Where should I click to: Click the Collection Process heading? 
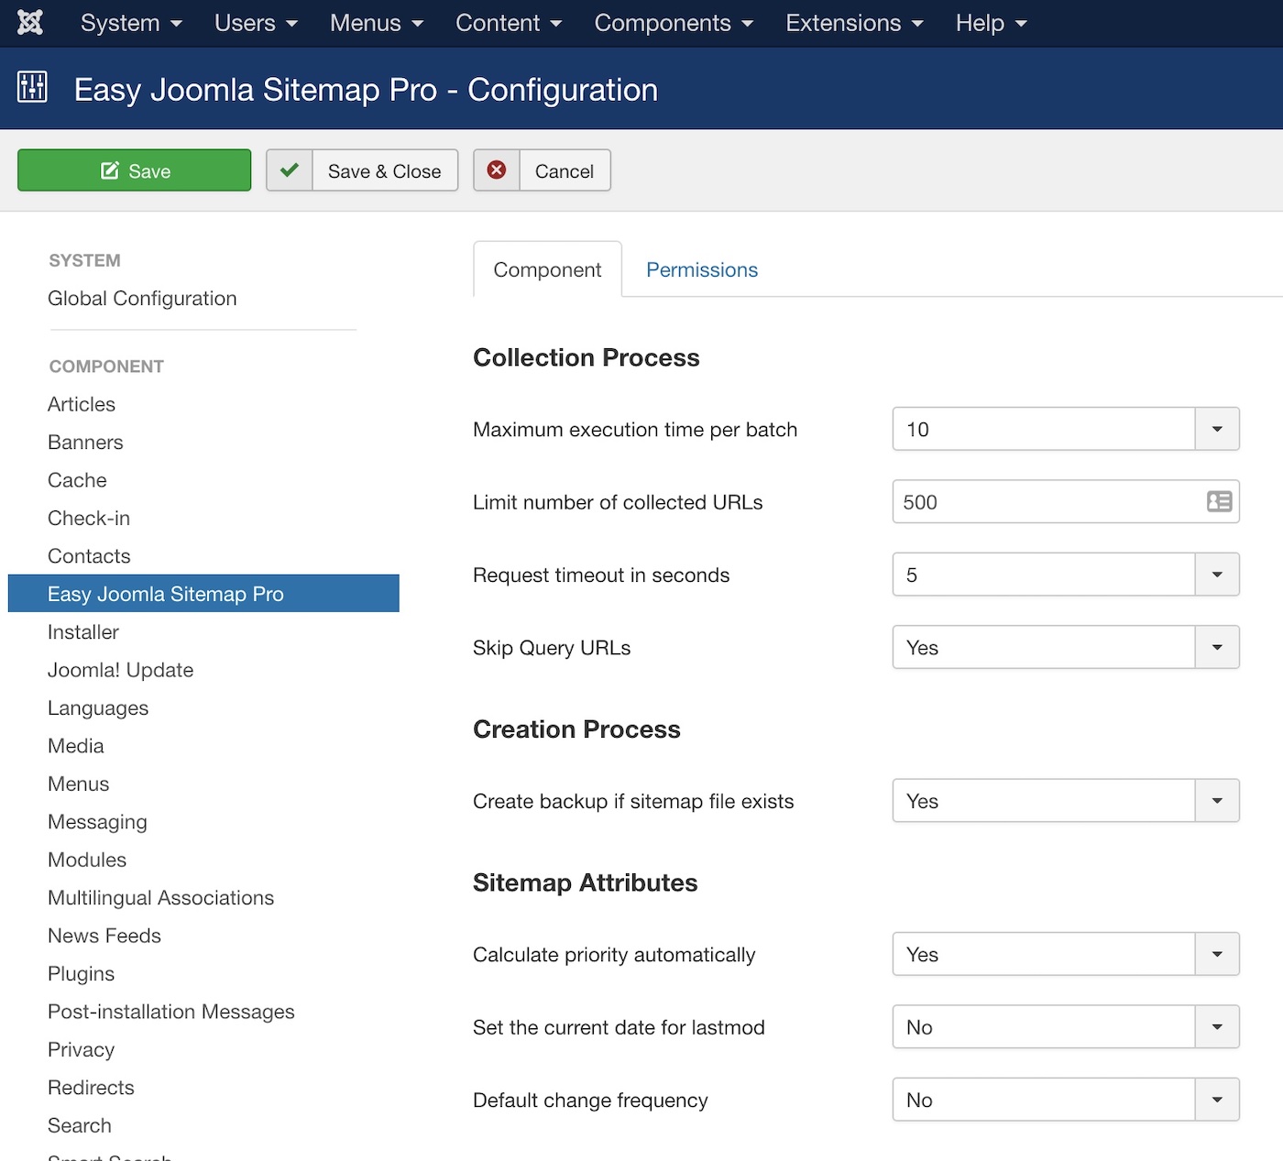coord(587,357)
